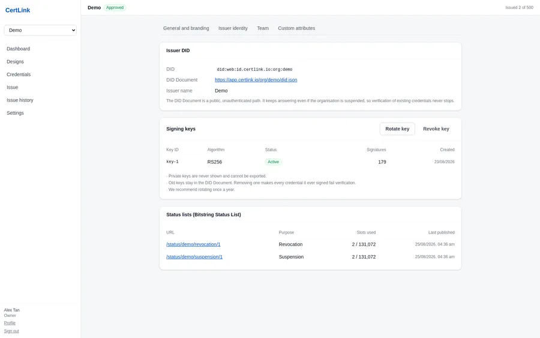Open the DID Document URL link

coord(256,80)
